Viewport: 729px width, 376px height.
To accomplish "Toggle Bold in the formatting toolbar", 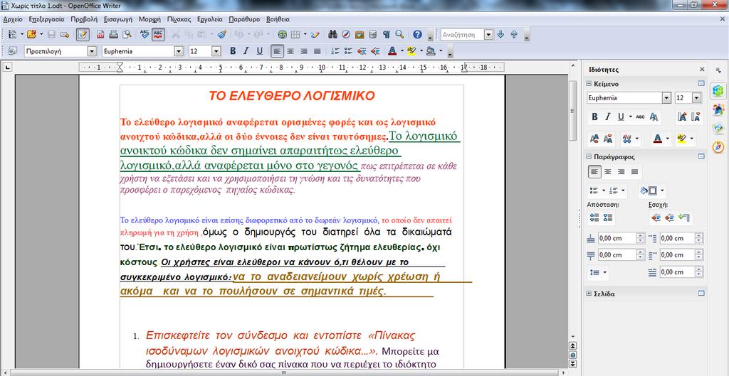I will (233, 50).
